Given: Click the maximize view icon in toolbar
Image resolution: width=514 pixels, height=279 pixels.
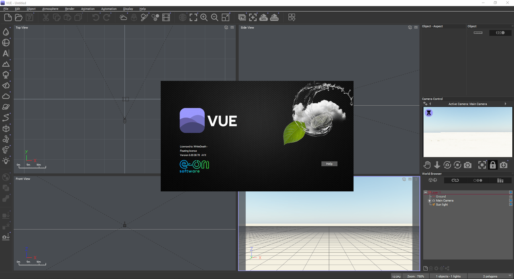Looking at the screenshot, I should [x=226, y=17].
